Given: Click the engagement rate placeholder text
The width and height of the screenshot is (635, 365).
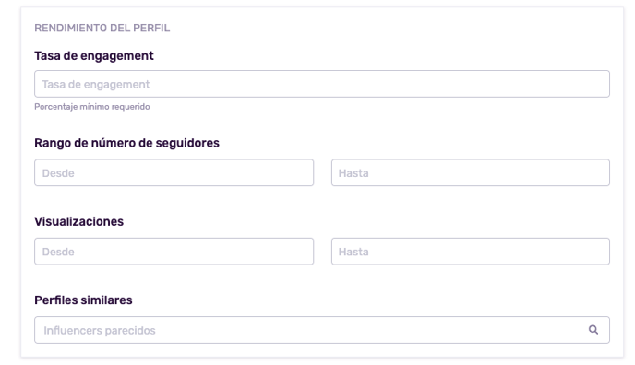Looking at the screenshot, I should coord(96,85).
